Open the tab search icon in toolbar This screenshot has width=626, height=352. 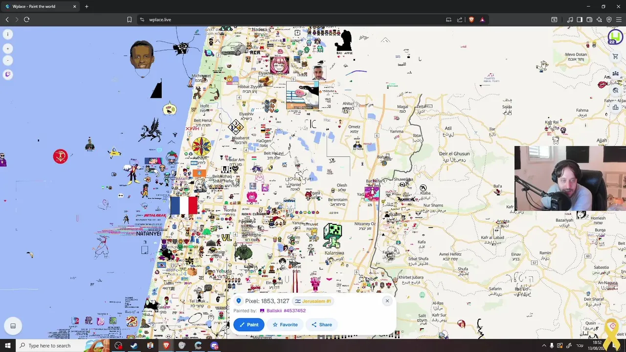pyautogui.click(x=554, y=20)
